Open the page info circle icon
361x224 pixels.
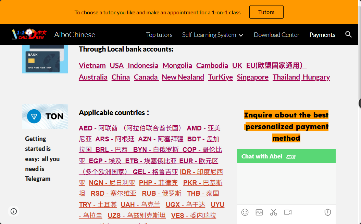tap(14, 211)
